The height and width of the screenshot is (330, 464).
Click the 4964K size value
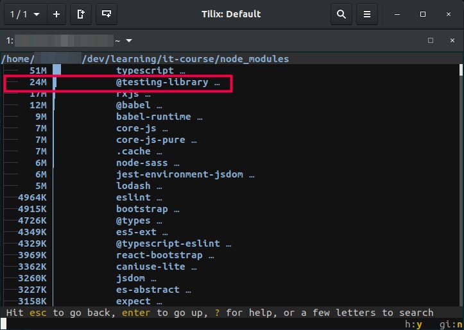[x=32, y=197]
